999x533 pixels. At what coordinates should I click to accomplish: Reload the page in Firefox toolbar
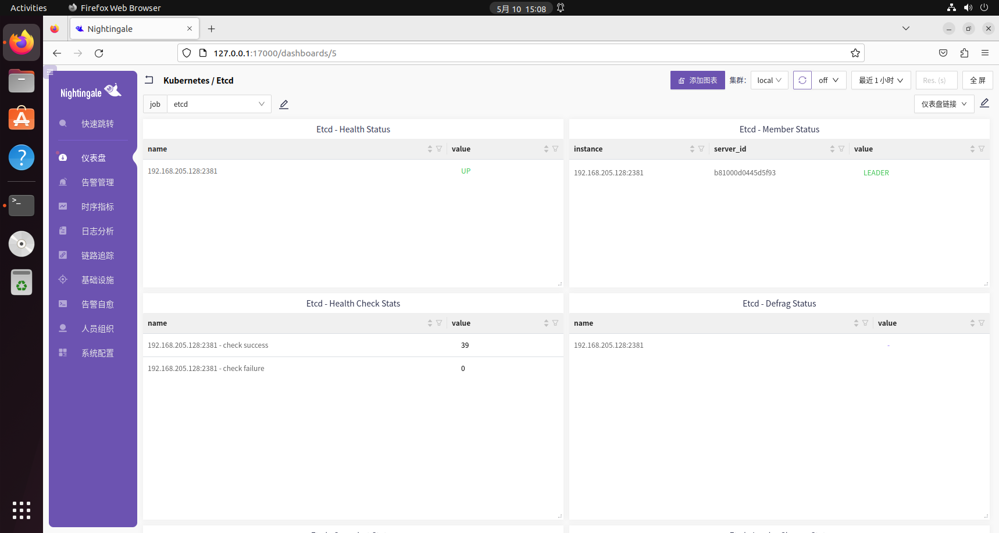click(99, 53)
